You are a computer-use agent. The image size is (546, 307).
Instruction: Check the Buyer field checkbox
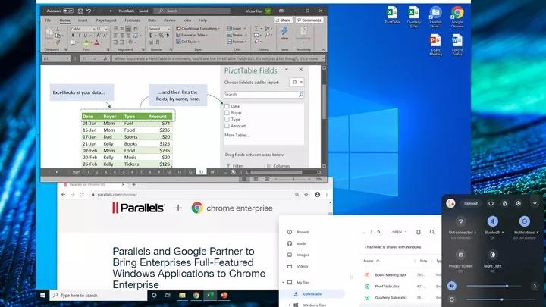[227, 113]
